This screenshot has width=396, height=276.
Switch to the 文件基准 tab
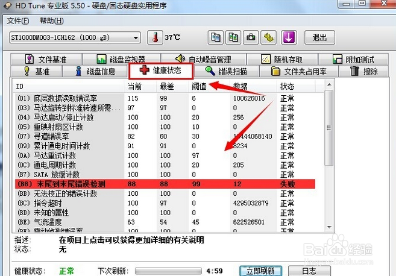(46, 59)
